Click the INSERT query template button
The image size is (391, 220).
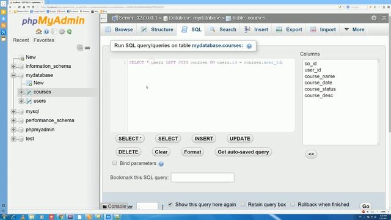point(203,139)
